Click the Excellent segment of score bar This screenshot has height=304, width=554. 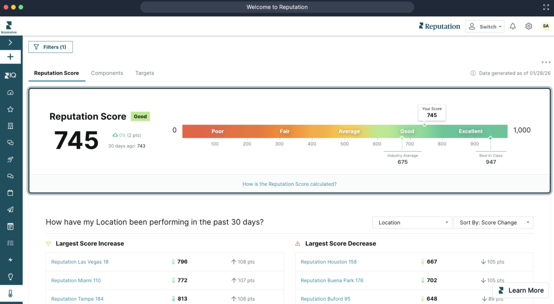pyautogui.click(x=471, y=131)
